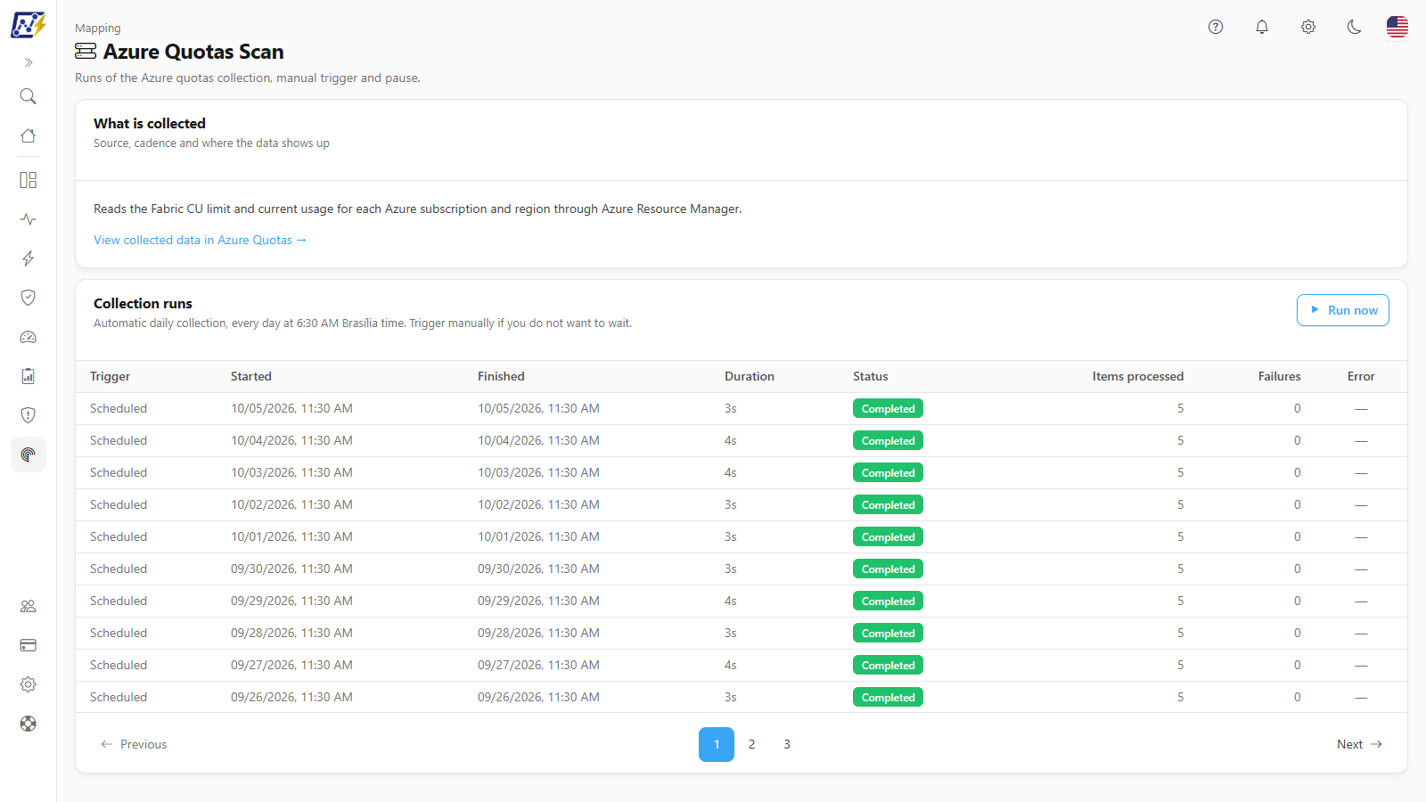Click the 4s duration in 09/27/2026 row
The width and height of the screenshot is (1426, 802).
click(x=731, y=665)
